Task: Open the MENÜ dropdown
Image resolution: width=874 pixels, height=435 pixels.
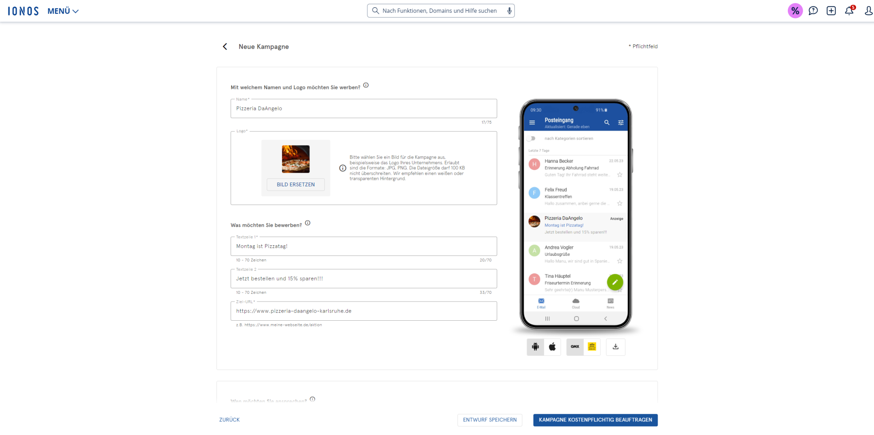Action: click(62, 11)
